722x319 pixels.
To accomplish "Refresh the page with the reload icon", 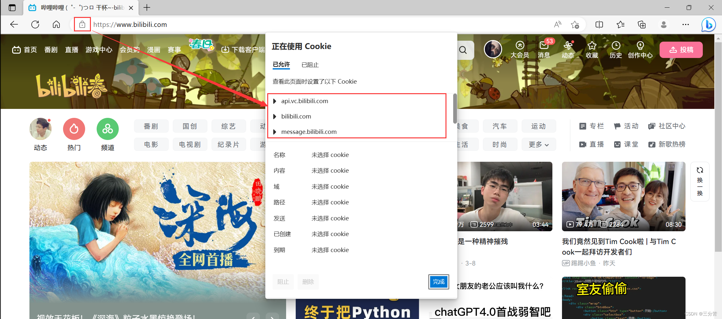I will 35,24.
